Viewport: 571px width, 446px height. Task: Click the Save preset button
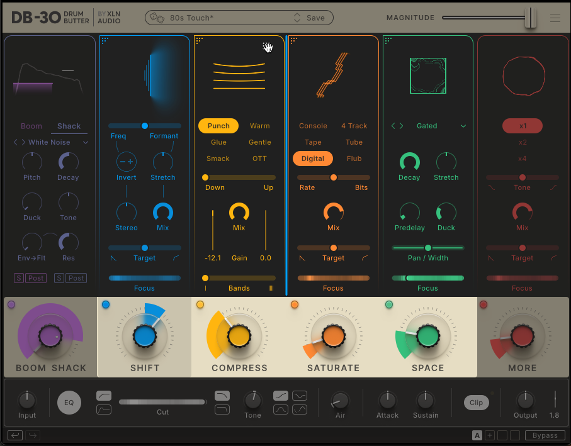(315, 18)
